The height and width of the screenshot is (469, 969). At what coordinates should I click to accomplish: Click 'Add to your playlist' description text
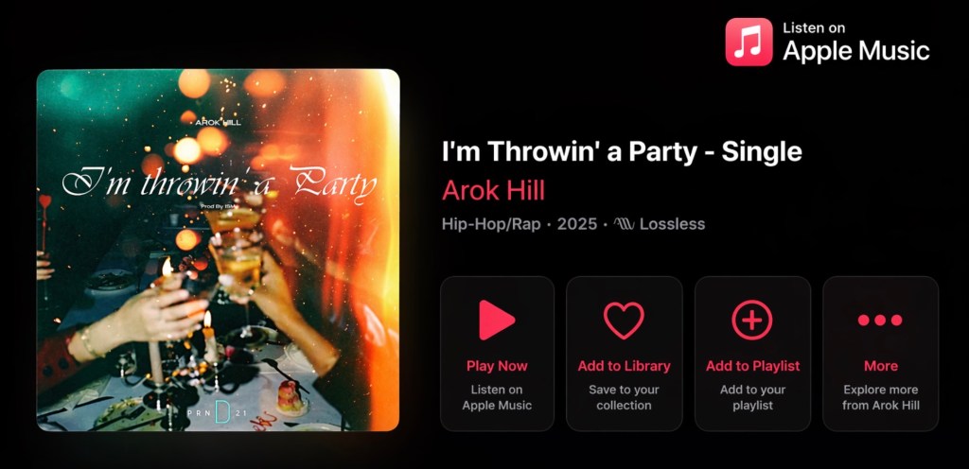(752, 397)
